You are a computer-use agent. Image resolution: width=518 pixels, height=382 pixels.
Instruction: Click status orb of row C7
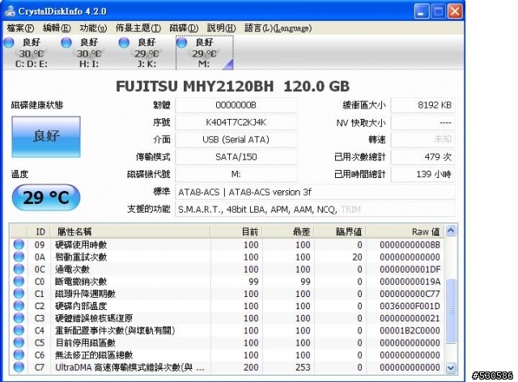pyautogui.click(x=19, y=367)
